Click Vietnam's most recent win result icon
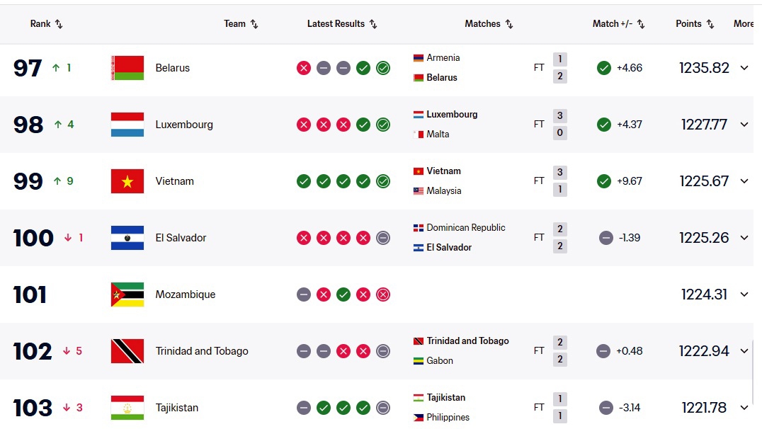 (383, 181)
